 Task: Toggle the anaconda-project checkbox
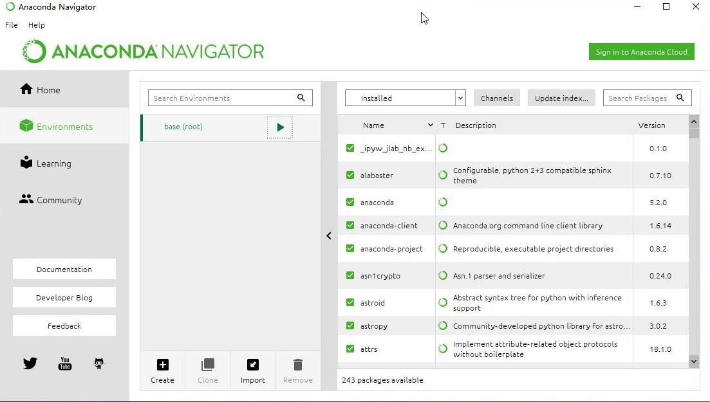point(350,248)
